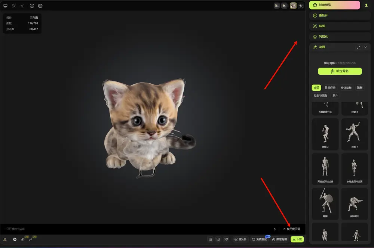The image size is (374, 248).
Task: Select the kitten thumbnail in top toolbar
Action: (x=293, y=6)
